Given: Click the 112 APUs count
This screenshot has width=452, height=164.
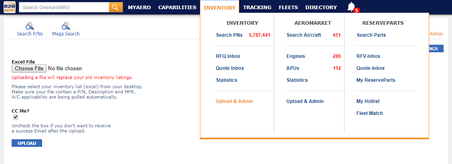Looking at the screenshot, I should pyautogui.click(x=337, y=68).
